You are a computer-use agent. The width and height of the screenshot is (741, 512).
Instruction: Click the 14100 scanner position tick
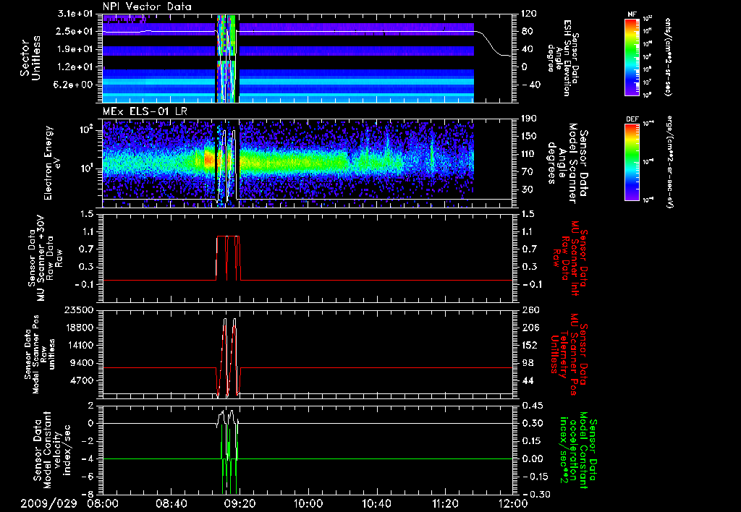pos(78,345)
